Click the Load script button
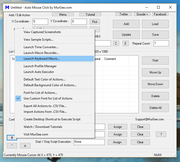Screen dimensions: 180x162 click(x=155, y=24)
